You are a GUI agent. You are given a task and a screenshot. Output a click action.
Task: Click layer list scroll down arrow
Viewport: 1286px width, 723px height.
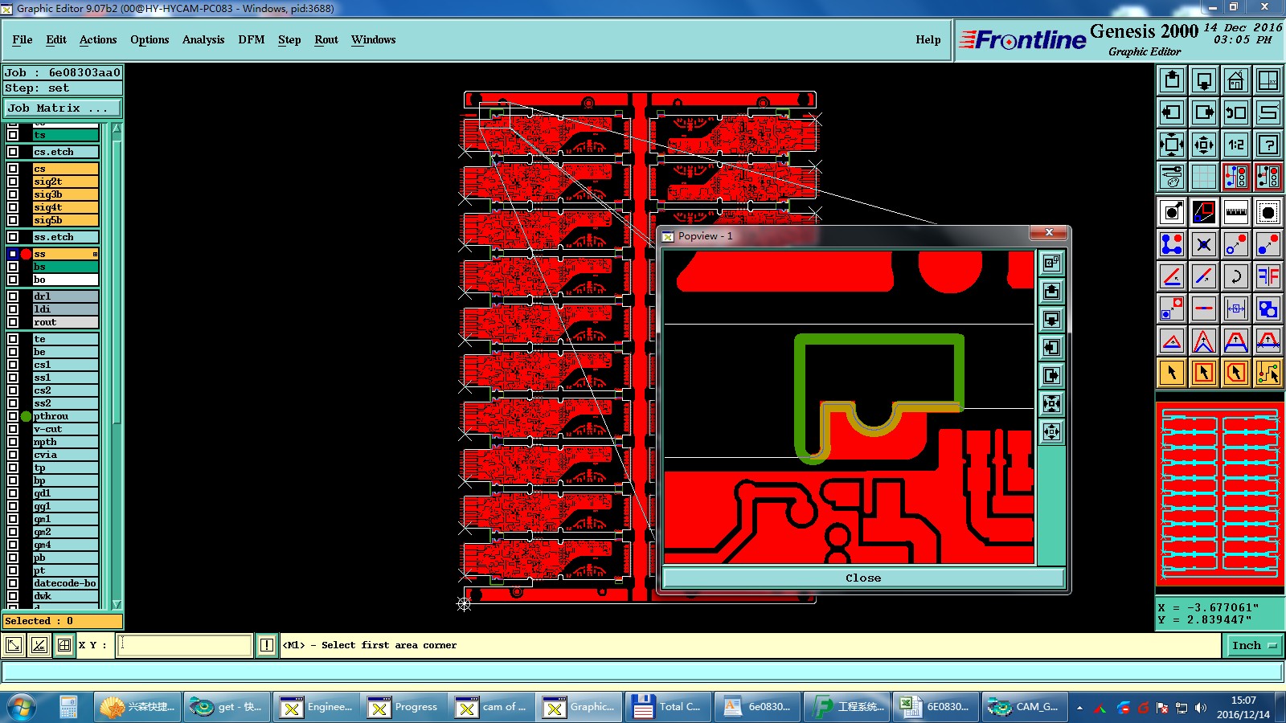point(117,604)
